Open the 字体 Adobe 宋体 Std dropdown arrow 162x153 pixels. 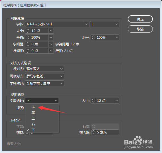tap(86, 24)
